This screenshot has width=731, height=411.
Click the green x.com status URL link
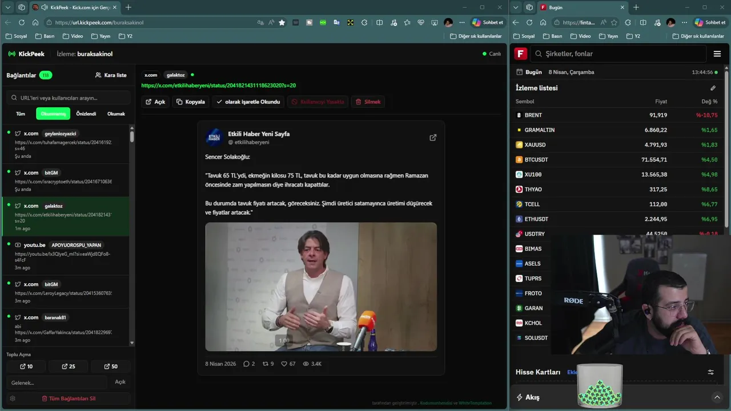coord(218,86)
